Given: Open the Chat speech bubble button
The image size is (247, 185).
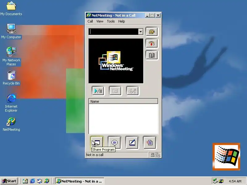Looking at the screenshot, I should [x=114, y=142].
